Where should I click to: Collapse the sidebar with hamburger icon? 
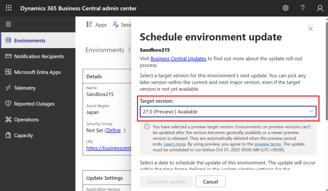pyautogui.click(x=8, y=24)
